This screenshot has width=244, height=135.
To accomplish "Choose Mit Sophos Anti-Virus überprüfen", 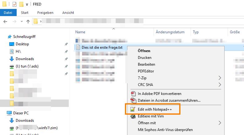I will click(165, 130).
